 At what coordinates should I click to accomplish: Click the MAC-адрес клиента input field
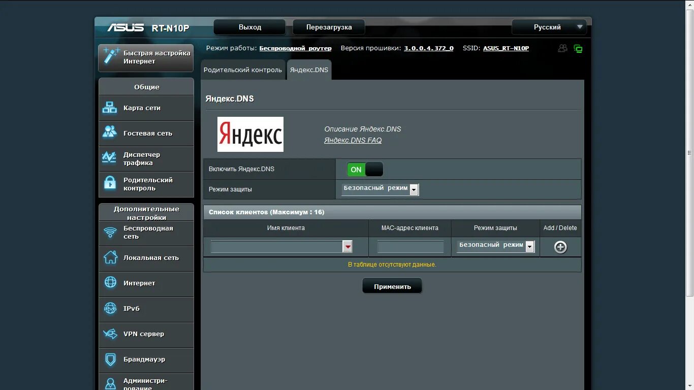pyautogui.click(x=411, y=247)
